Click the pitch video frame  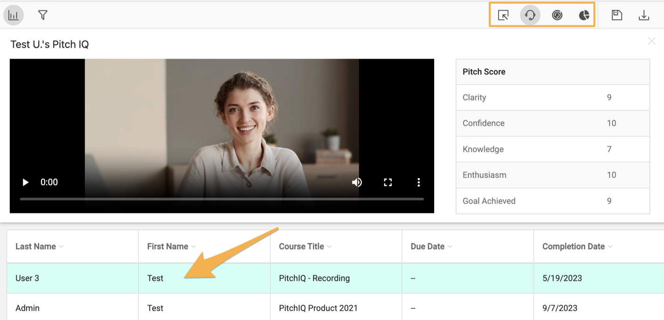(222, 136)
